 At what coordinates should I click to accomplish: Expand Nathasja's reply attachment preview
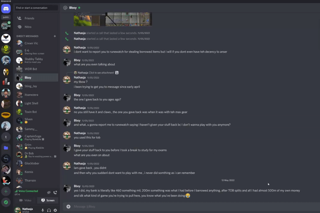pos(117,73)
